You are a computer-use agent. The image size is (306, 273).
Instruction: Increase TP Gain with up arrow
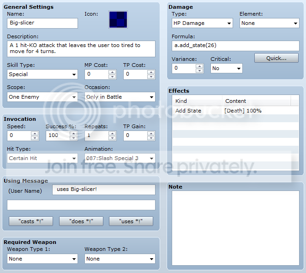tap(151, 133)
